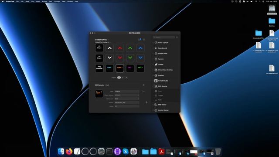Select the green down-arrow key

tap(130, 58)
